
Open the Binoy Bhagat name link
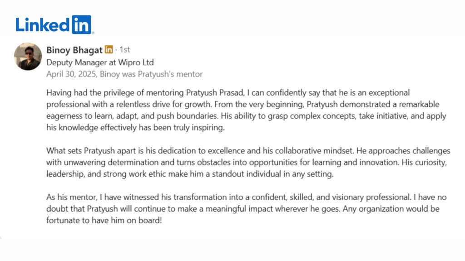click(74, 50)
